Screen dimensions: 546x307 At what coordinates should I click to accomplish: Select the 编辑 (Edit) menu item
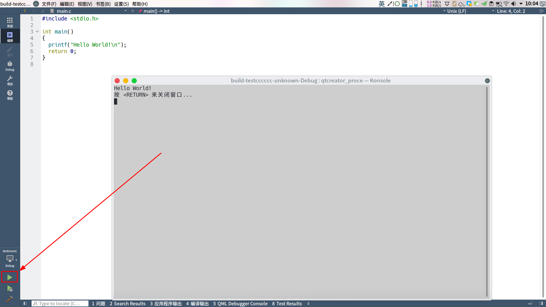(x=66, y=4)
